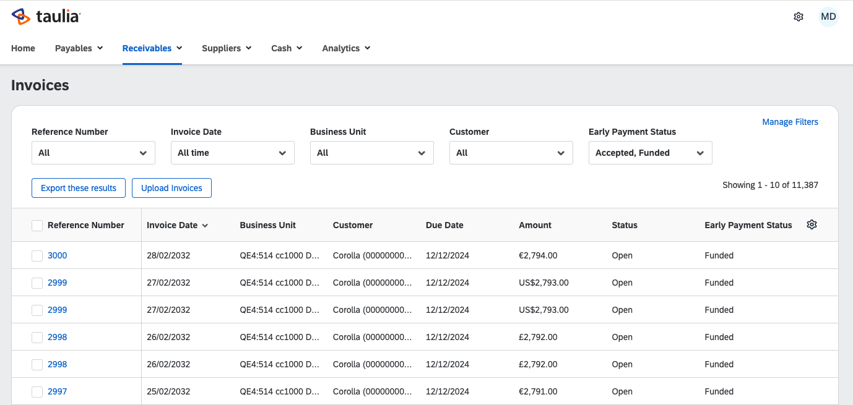Open the Payables menu
The width and height of the screenshot is (853, 405).
[79, 48]
